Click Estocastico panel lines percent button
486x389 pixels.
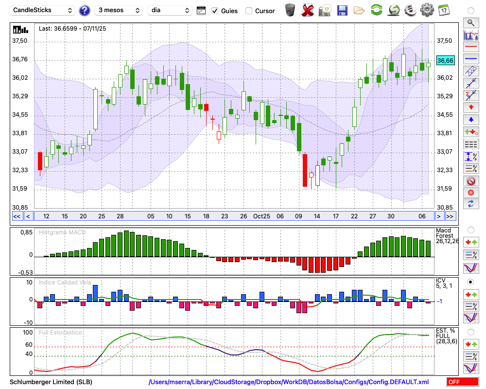(471, 356)
